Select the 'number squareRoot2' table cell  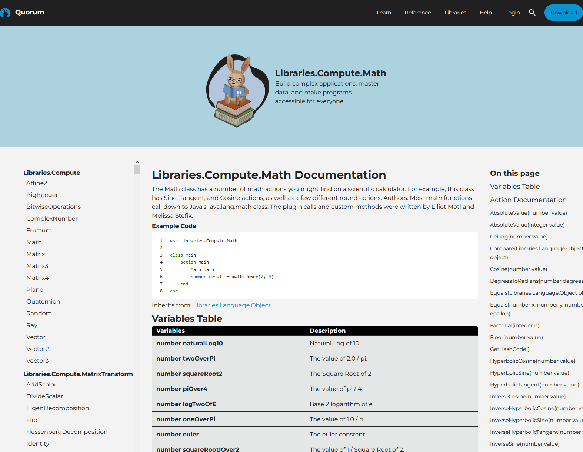point(229,374)
